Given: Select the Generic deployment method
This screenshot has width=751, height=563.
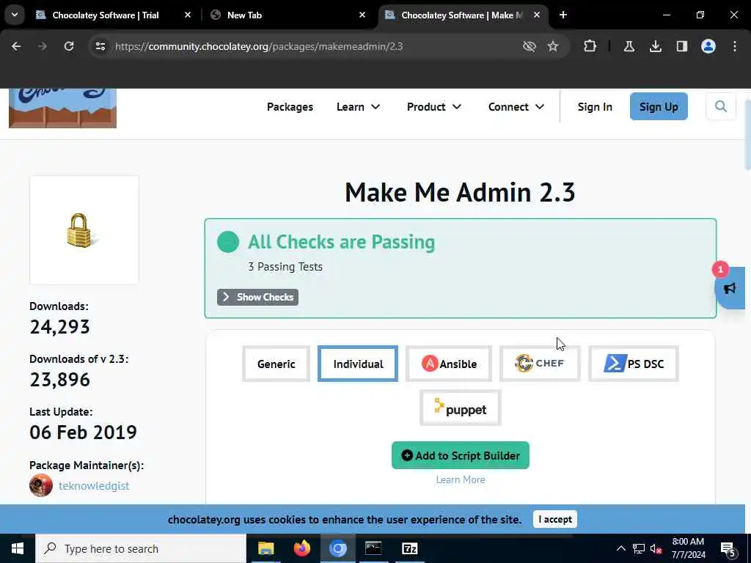Looking at the screenshot, I should point(276,364).
